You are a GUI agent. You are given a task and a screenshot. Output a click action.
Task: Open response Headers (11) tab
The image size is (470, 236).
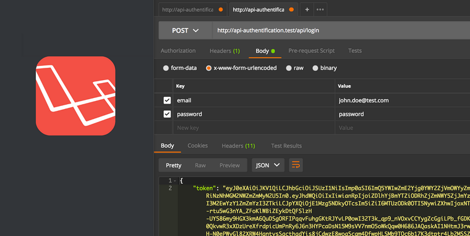click(238, 146)
